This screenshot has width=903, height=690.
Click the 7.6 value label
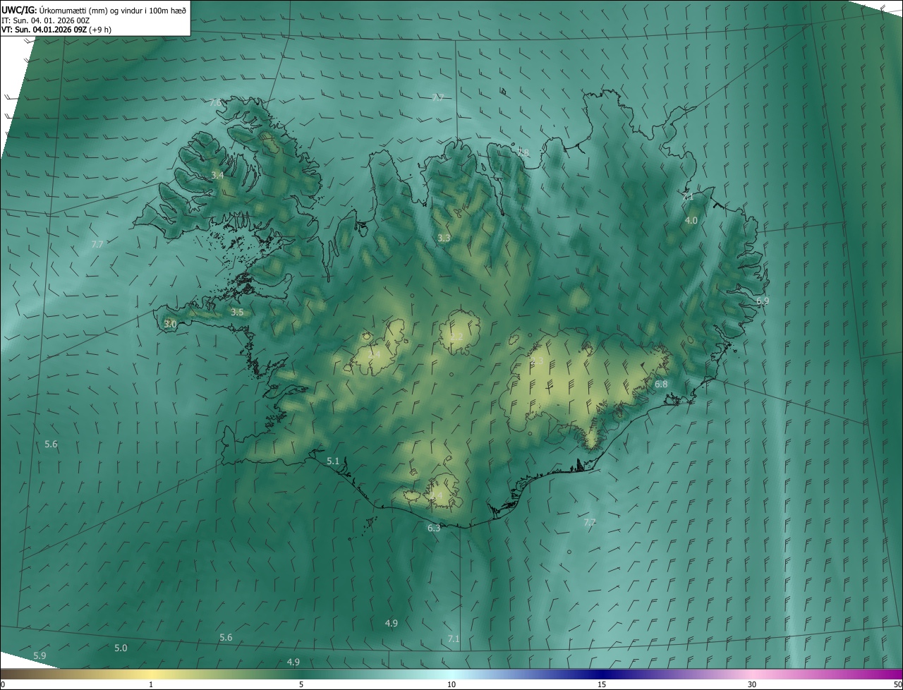point(216,102)
